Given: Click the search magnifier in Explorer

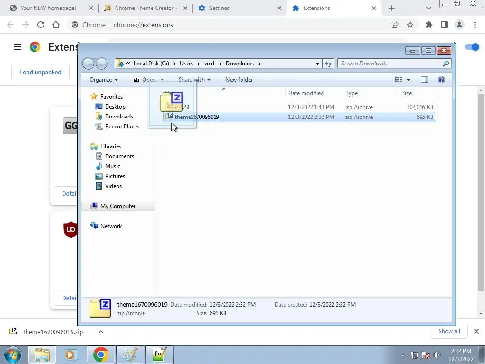Looking at the screenshot, I should [x=446, y=64].
